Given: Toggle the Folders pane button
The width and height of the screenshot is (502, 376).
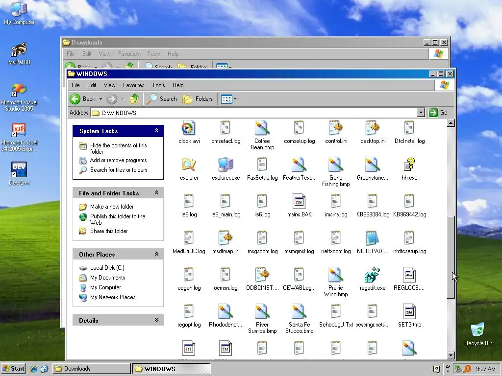Looking at the screenshot, I should 198,99.
